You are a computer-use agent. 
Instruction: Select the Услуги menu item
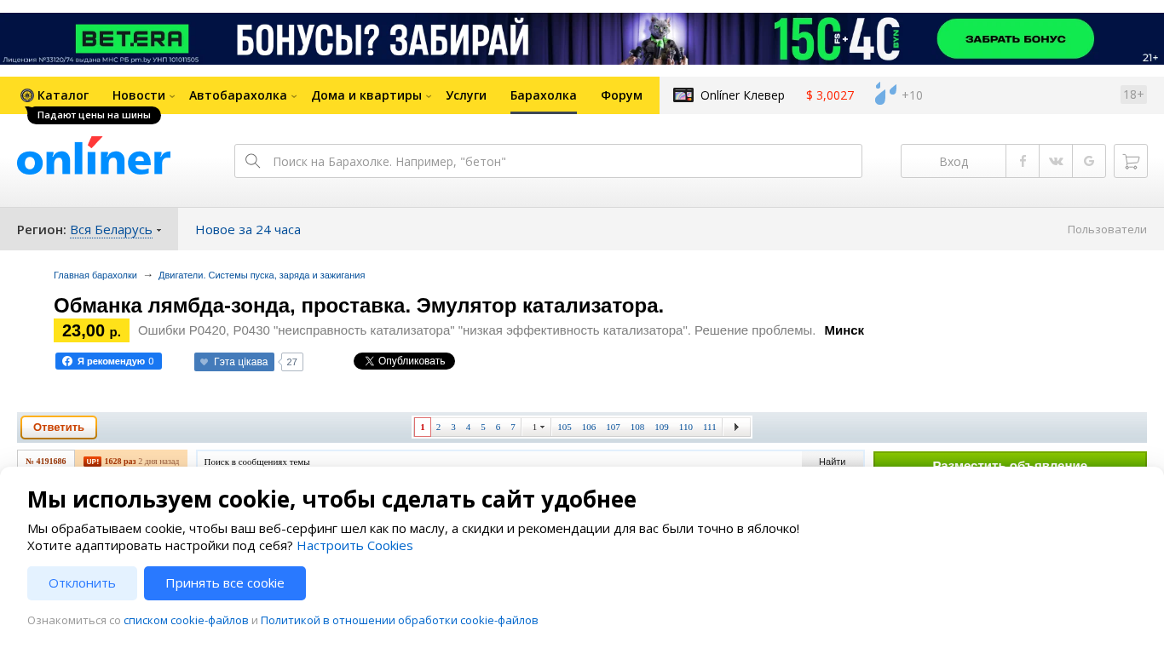point(466,95)
